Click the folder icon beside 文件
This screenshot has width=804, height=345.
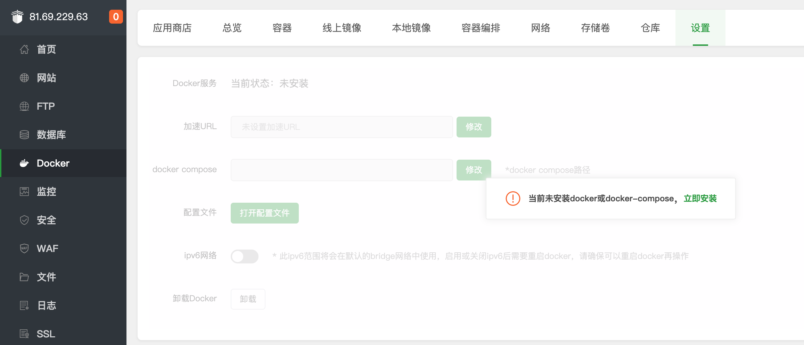click(x=24, y=277)
